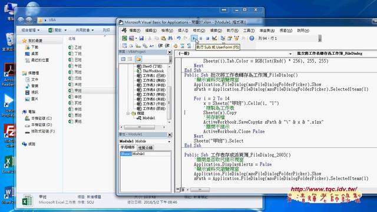377x212 pixels.
Task: Switch to the 字母順序 properties tab
Action: coord(128,147)
